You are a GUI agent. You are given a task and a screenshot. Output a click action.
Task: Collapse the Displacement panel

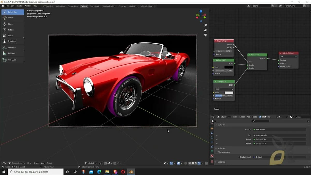click(216, 152)
